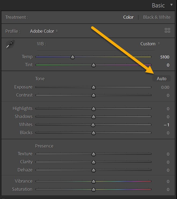177x199 pixels.
Task: Switch treatment to Black & White
Action: 157,17
